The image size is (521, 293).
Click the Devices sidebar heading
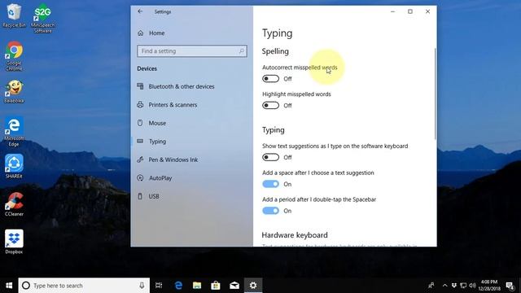pos(147,68)
